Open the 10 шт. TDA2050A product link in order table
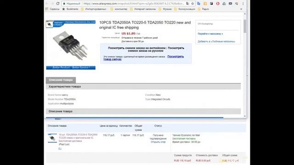Screen dimensions: 294x165 (x=78, y=138)
